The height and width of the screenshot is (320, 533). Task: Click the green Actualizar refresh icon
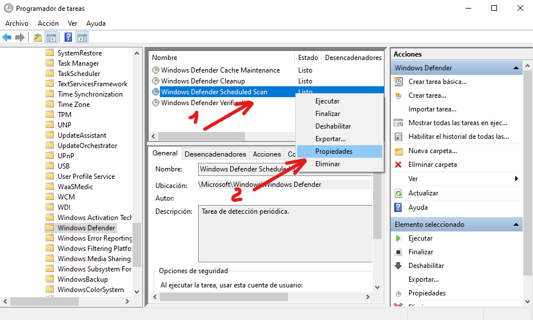coord(398,193)
